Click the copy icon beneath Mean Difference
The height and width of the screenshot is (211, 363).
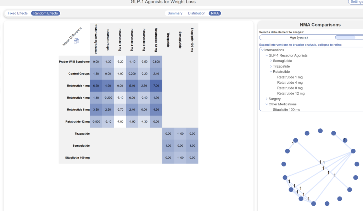[x=77, y=41]
